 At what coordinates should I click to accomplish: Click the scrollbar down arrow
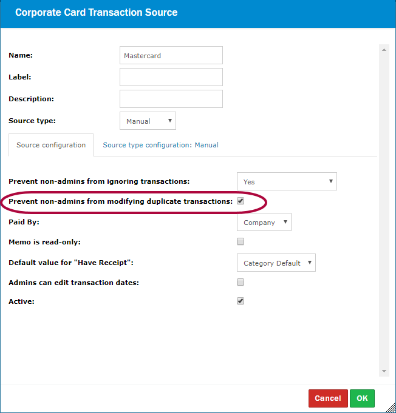(x=384, y=371)
